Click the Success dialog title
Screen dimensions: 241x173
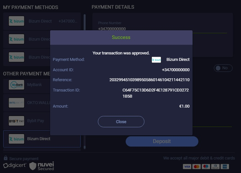121,37
